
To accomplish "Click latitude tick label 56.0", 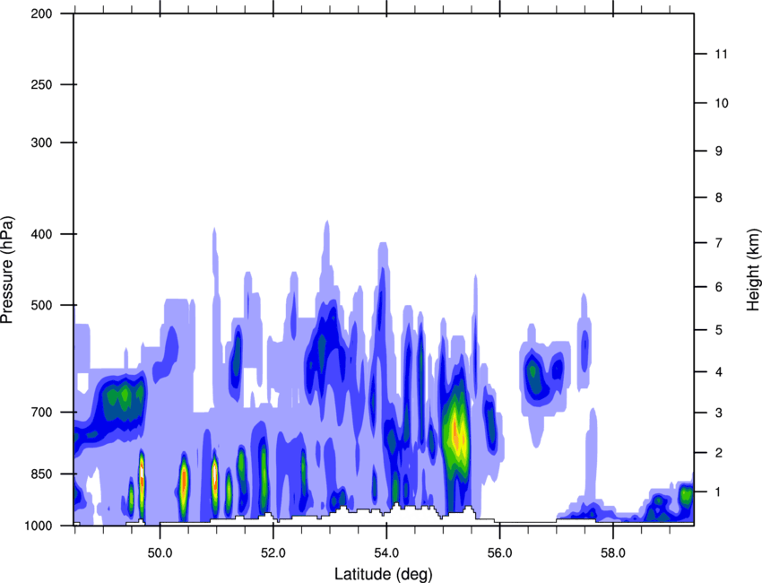I will coord(499,553).
